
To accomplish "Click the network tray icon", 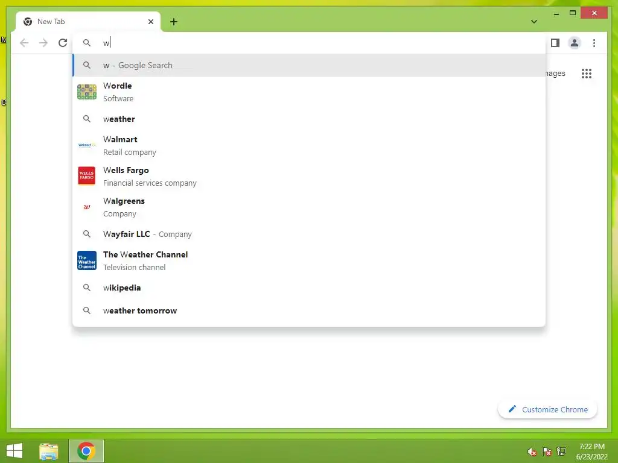I will point(561,452).
